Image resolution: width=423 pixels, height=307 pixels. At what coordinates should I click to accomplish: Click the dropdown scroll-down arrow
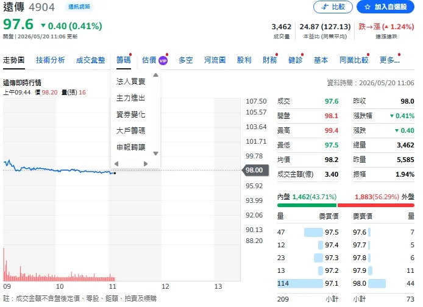(155, 153)
